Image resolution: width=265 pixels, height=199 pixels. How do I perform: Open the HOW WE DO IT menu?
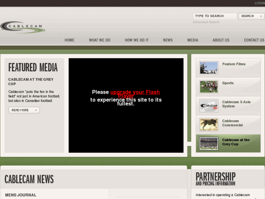[x=137, y=40]
